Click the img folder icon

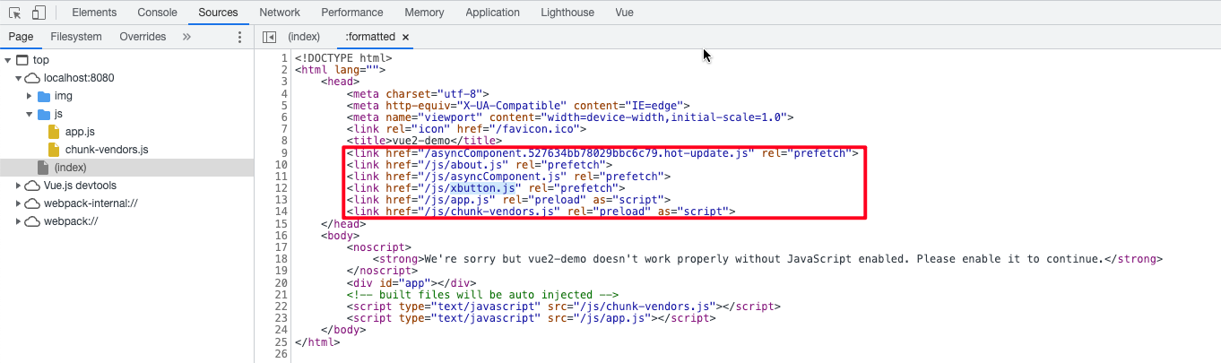coord(44,96)
